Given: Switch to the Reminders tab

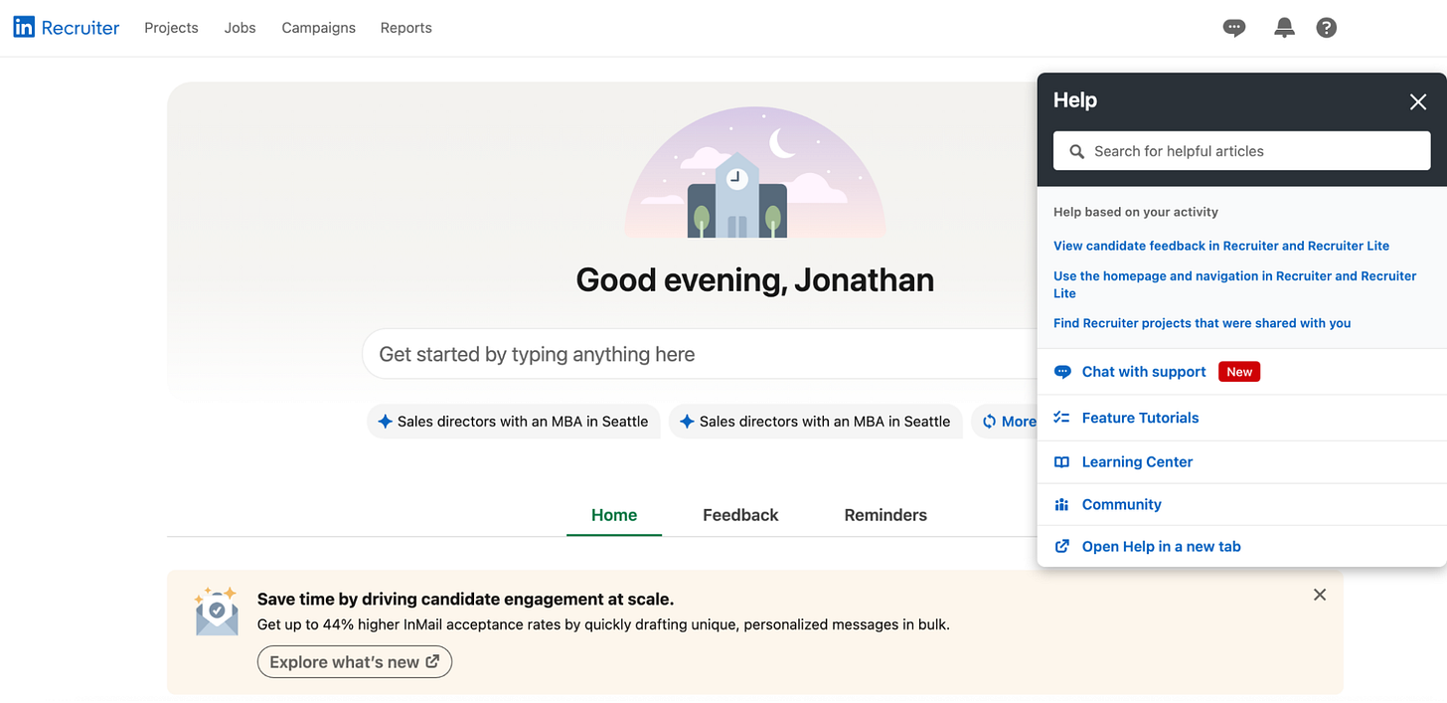Looking at the screenshot, I should click(x=885, y=515).
